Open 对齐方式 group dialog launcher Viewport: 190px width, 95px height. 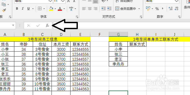point(141,17)
